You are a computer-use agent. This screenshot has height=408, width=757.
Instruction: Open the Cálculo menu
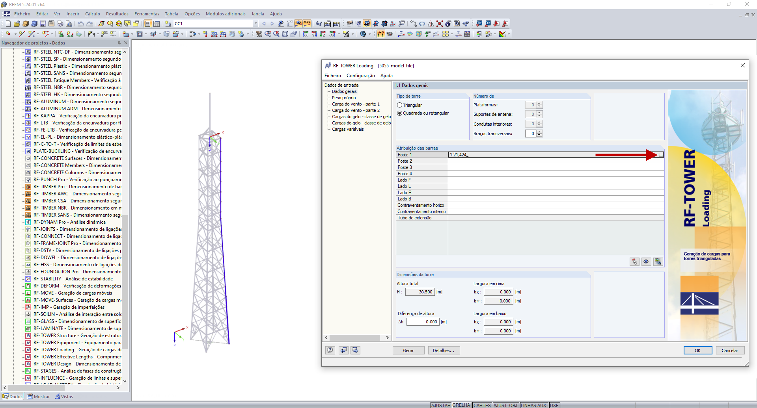[x=92, y=14]
